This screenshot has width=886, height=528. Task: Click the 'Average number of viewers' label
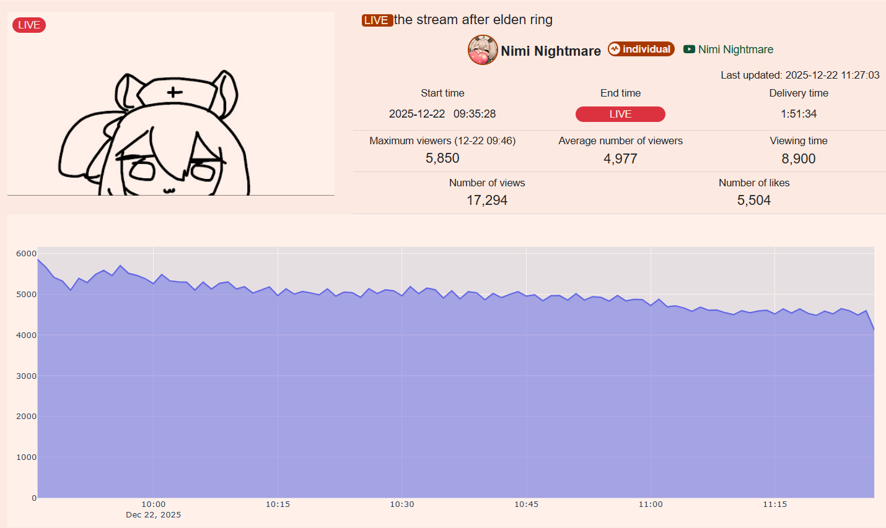(x=620, y=141)
